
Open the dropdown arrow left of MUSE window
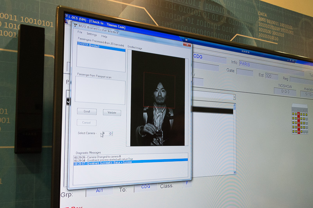coord(68,102)
